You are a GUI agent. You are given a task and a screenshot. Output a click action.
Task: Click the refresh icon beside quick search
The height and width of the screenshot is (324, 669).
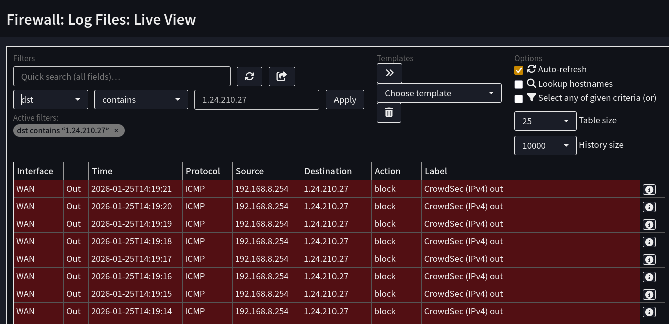(x=249, y=76)
